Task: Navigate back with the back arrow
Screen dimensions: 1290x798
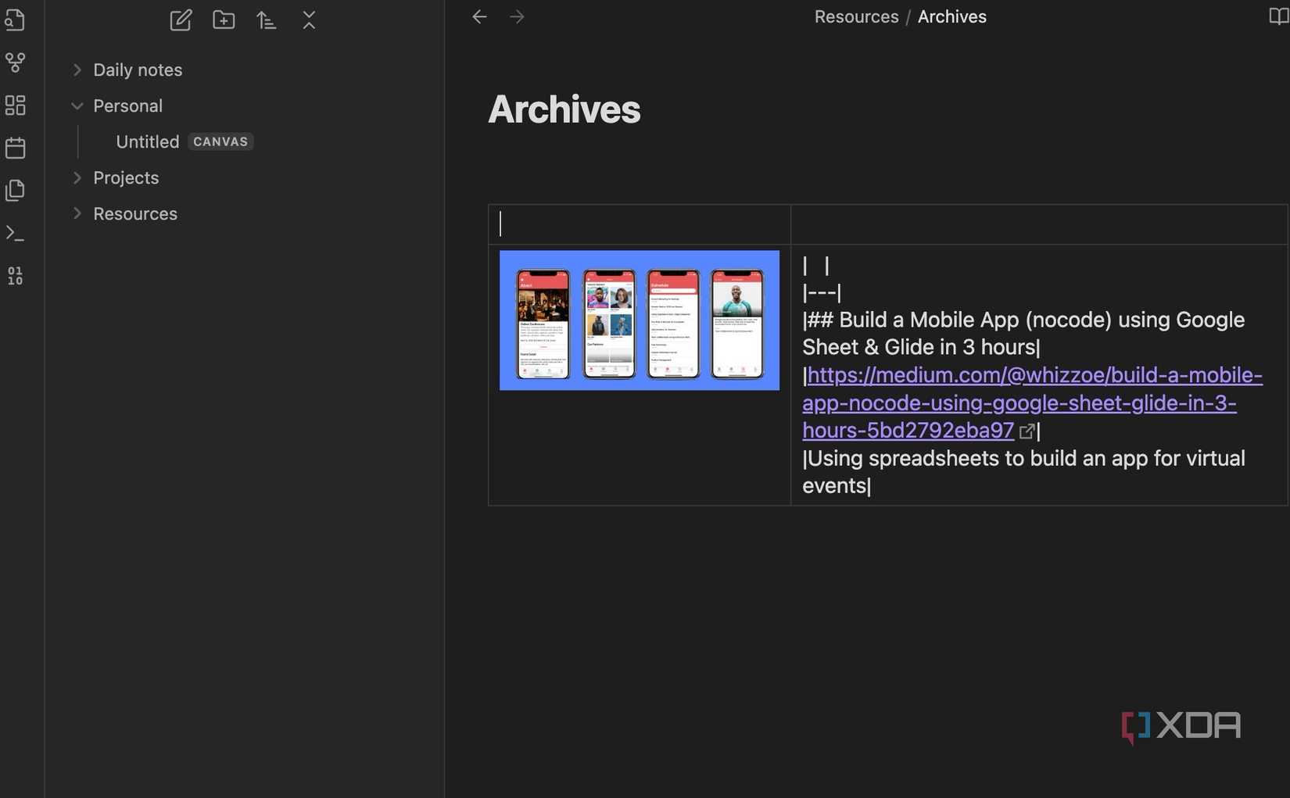Action: pos(478,16)
